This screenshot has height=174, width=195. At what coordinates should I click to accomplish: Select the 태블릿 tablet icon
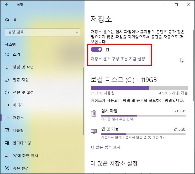7,130
